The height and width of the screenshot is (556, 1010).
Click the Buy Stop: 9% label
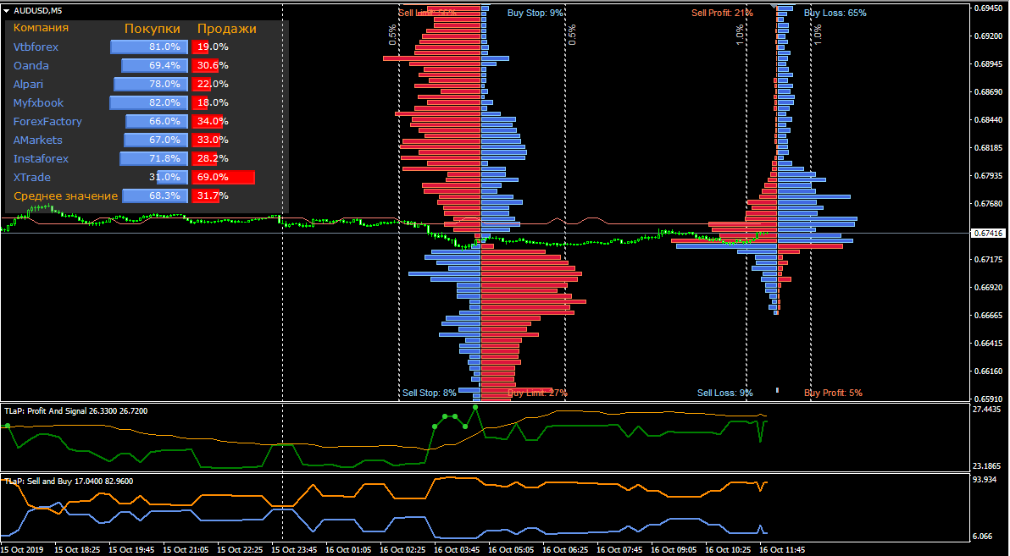tap(536, 12)
